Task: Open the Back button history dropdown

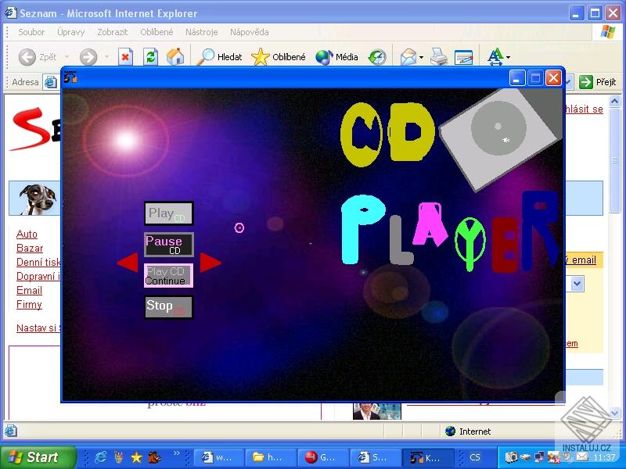Action: [x=67, y=57]
